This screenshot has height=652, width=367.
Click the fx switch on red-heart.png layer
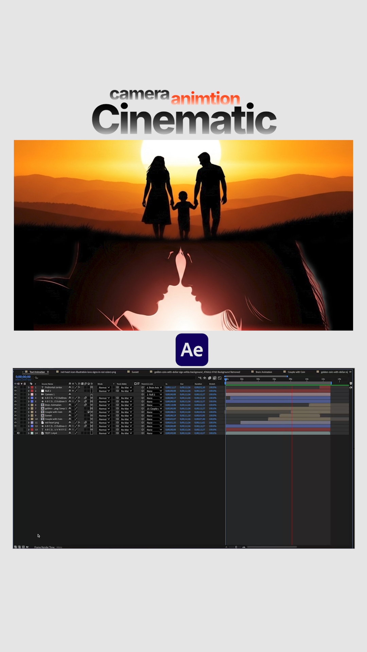tap(79, 422)
